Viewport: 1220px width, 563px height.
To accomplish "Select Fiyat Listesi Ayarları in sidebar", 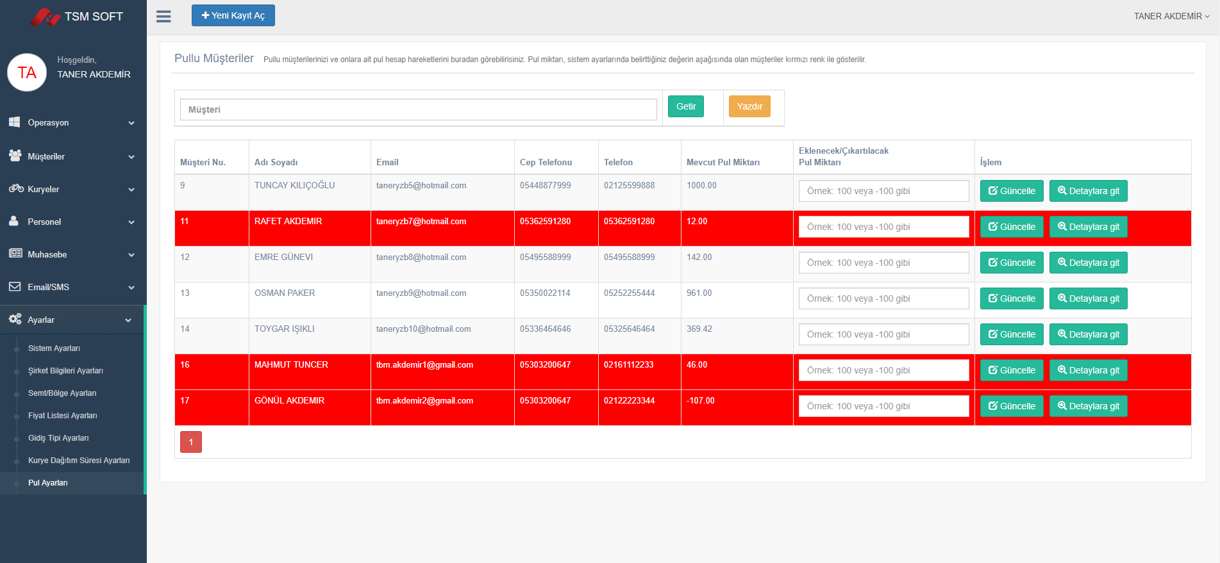I will click(x=62, y=416).
